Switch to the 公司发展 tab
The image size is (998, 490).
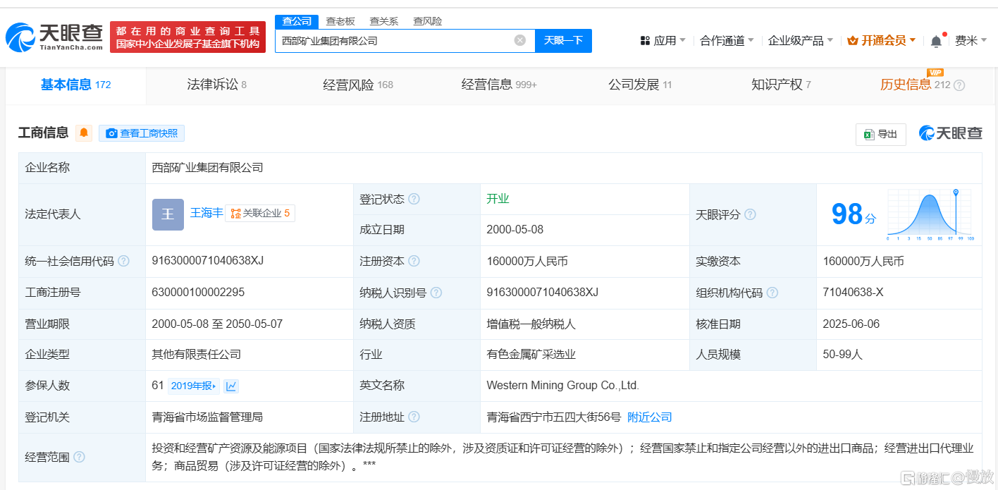coord(640,85)
